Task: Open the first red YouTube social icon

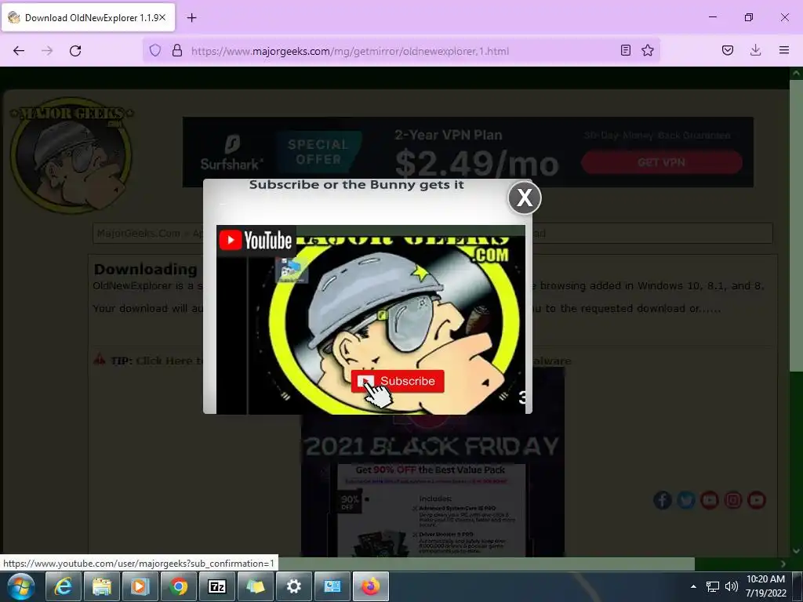Action: click(709, 499)
